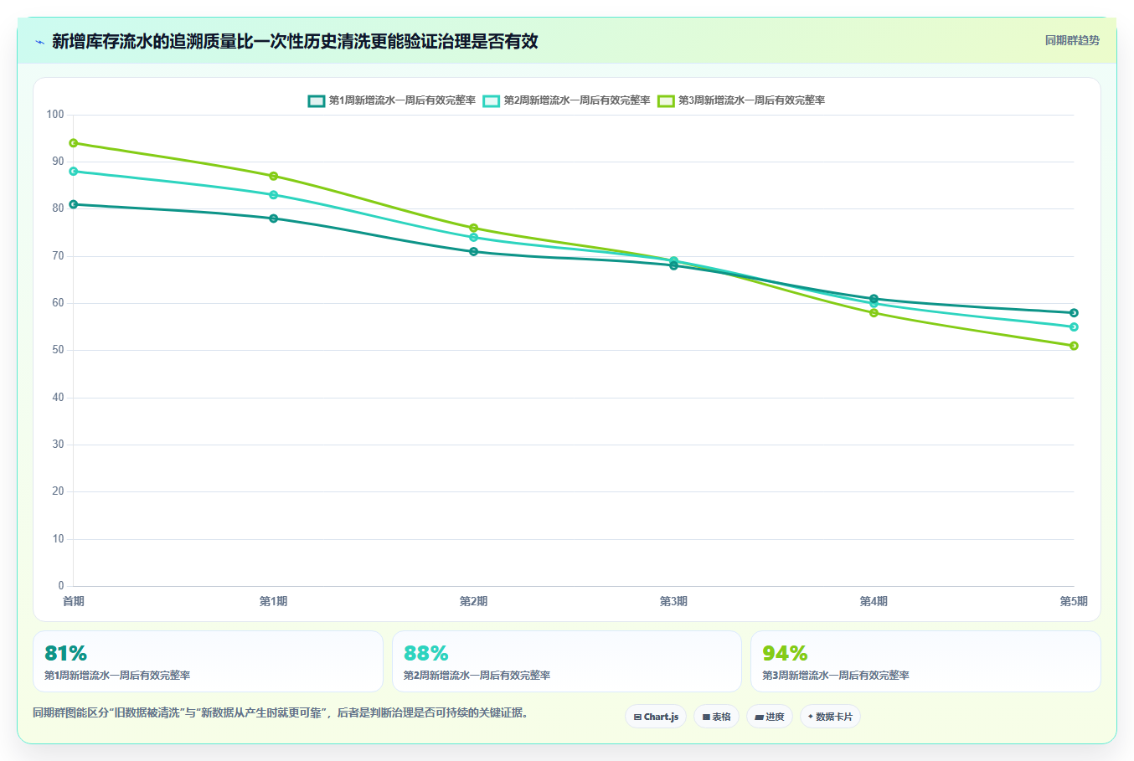Image resolution: width=1134 pixels, height=761 pixels.
Task: Click the 88% stat card value
Action: click(426, 653)
